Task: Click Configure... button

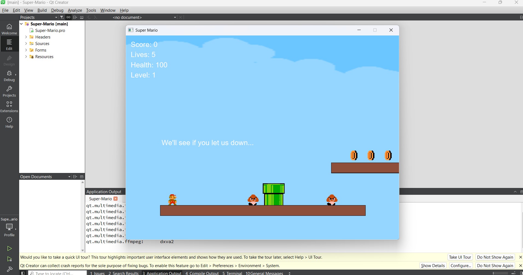Action: 461,266
